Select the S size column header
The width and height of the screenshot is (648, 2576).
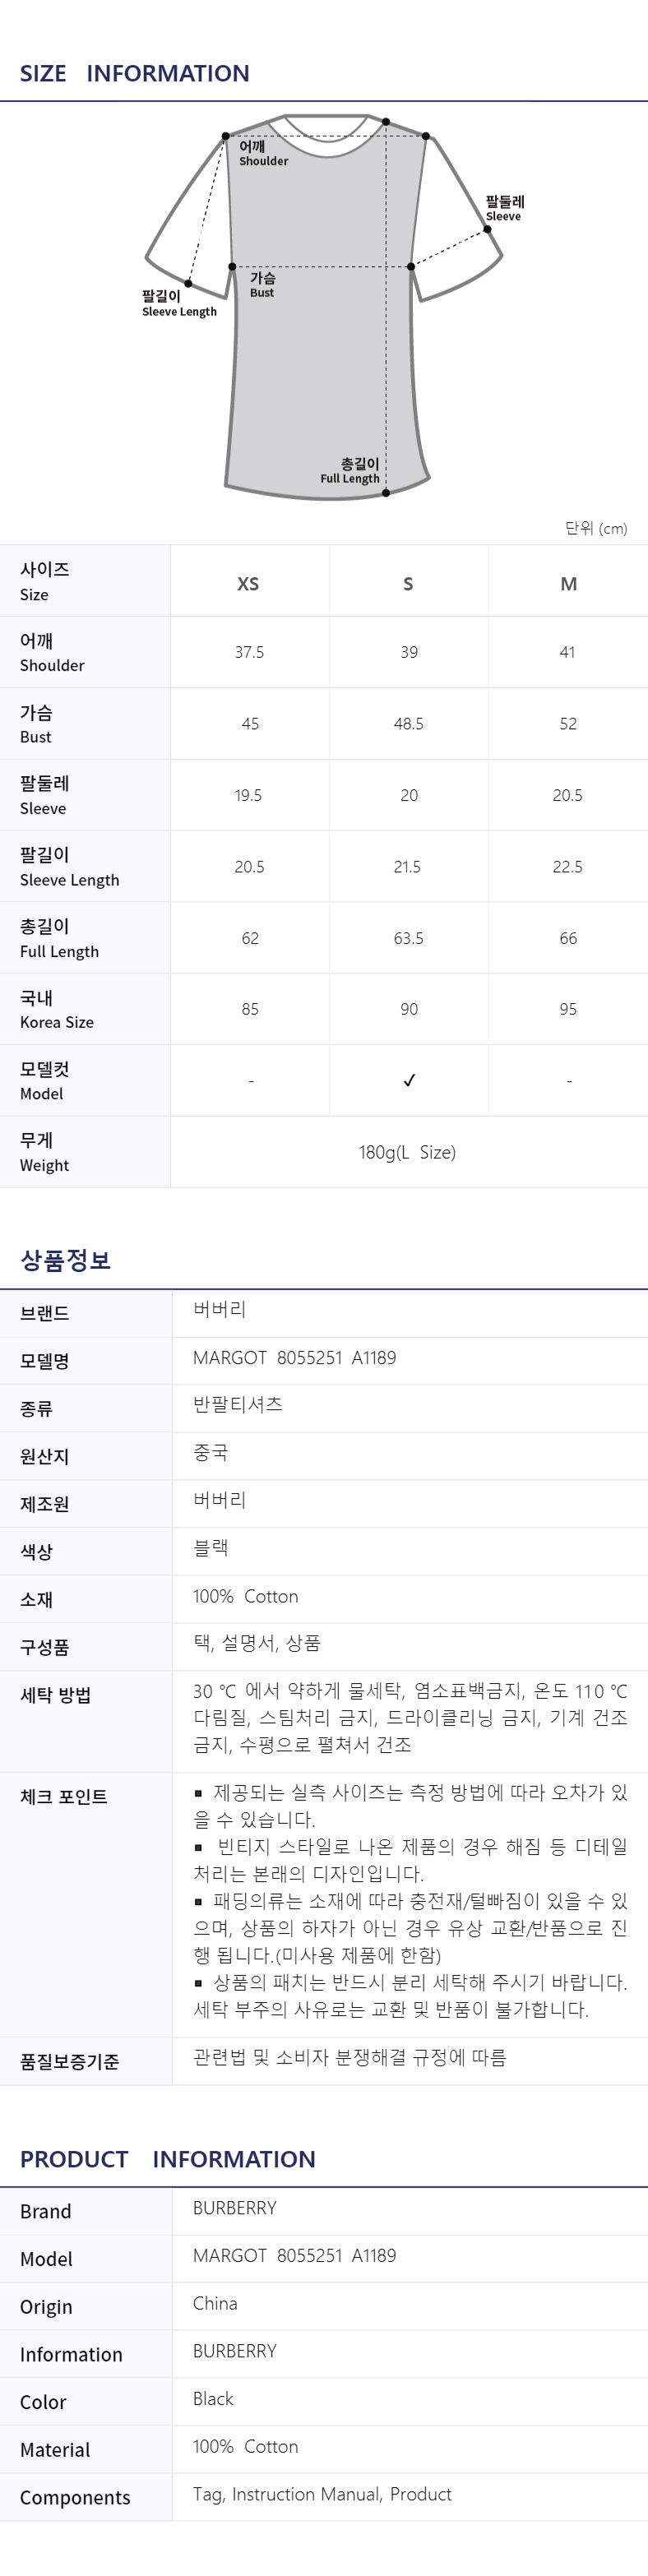pyautogui.click(x=408, y=584)
